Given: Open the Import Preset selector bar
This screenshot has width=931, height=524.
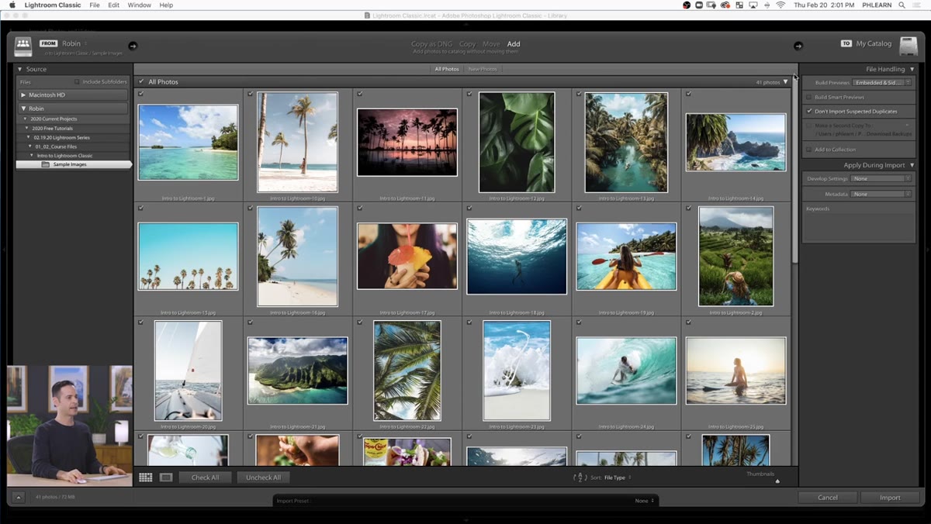Looking at the screenshot, I should [465, 501].
